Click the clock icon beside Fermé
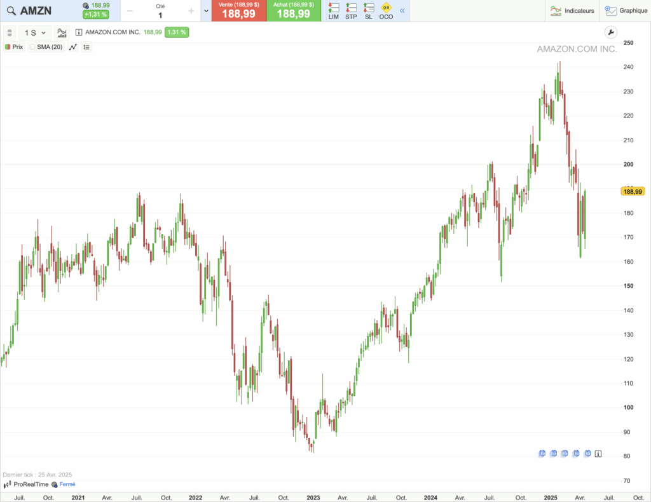651x502 pixels. tap(55, 485)
